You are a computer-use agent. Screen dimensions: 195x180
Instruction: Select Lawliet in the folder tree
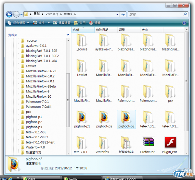pyautogui.click(x=31, y=66)
